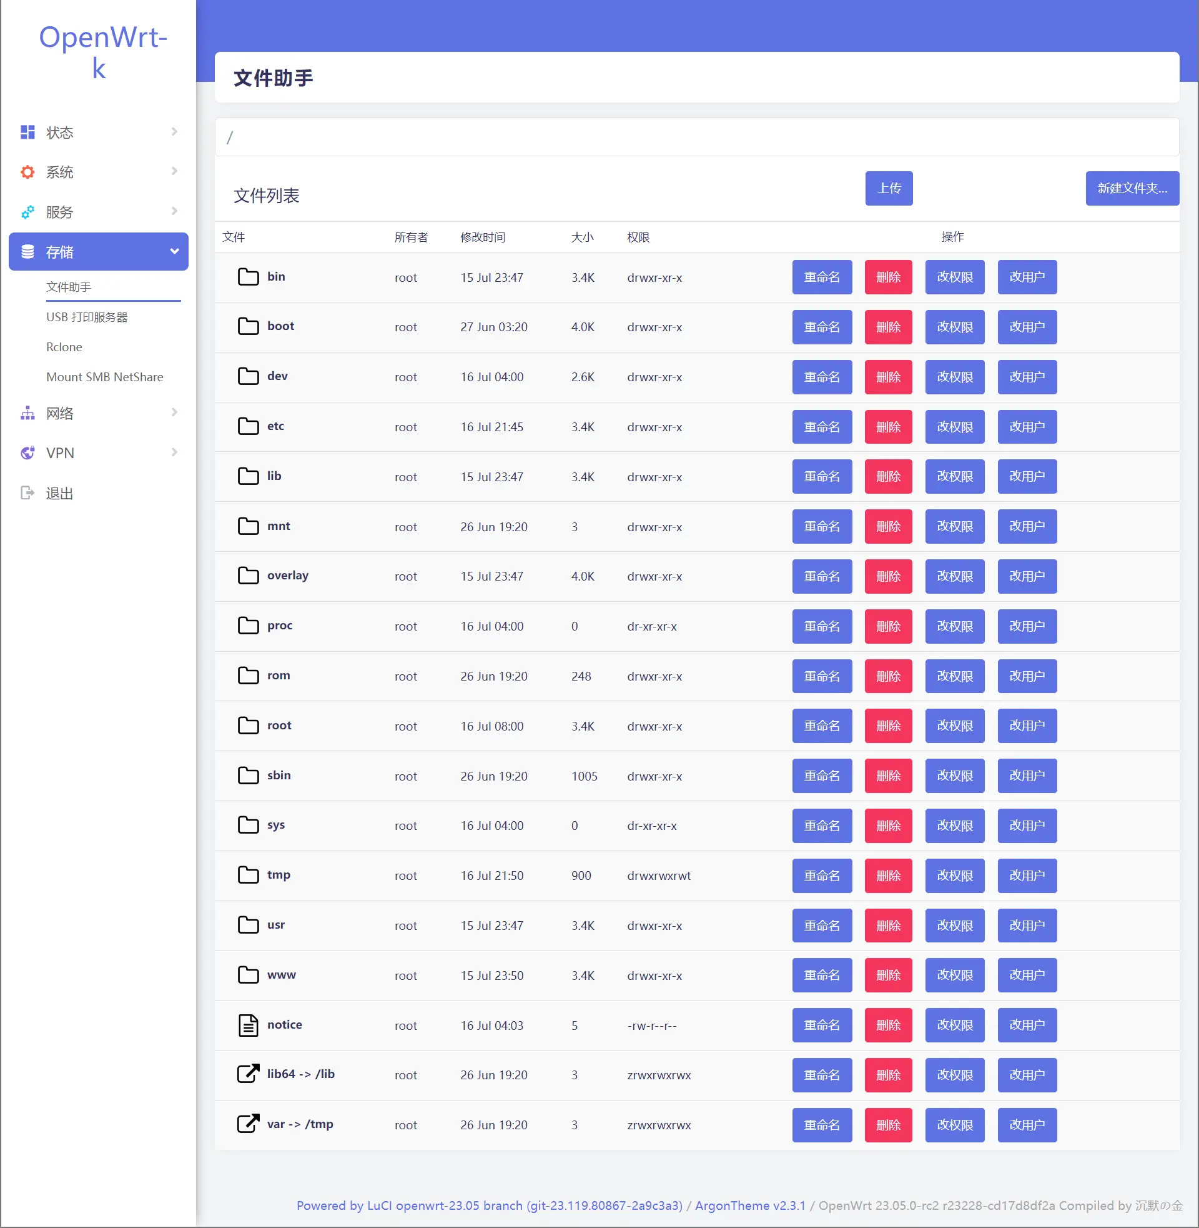This screenshot has height=1228, width=1199.
Task: Click the Services gears icon in sidebar
Action: (27, 212)
